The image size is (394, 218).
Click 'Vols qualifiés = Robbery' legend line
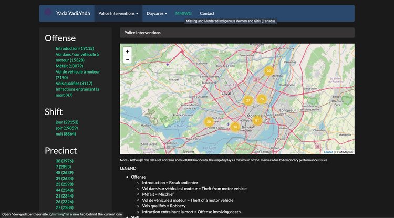(164, 206)
